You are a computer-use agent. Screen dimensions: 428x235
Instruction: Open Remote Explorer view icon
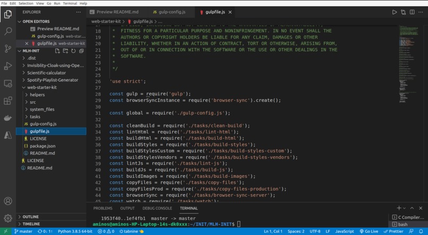click(x=8, y=83)
